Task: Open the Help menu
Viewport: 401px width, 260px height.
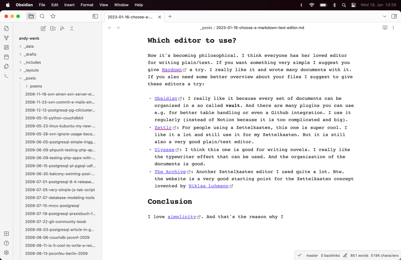Action: click(x=139, y=5)
